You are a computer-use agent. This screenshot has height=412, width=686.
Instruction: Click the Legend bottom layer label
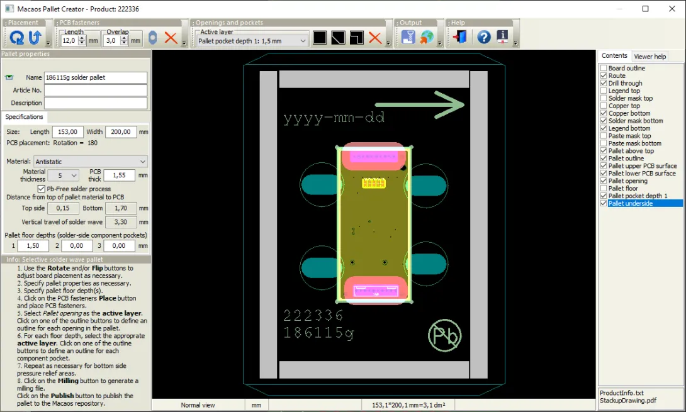[x=629, y=128]
